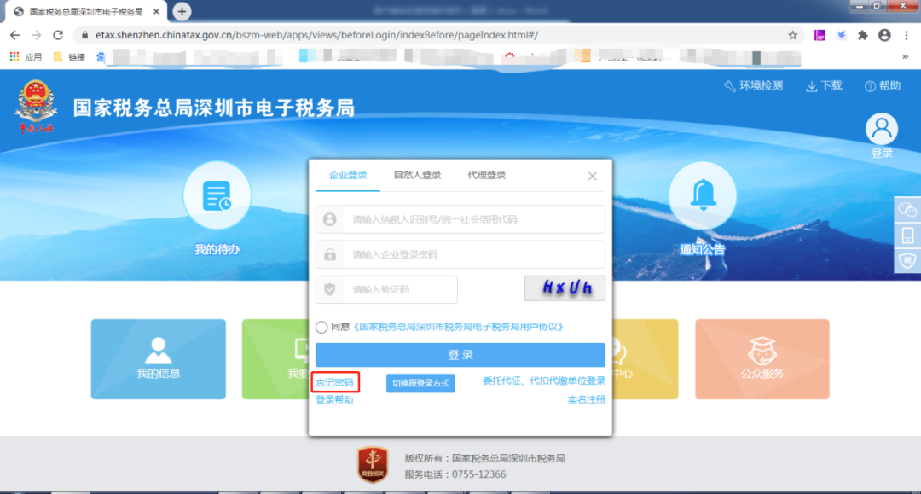Focus the 验证码 captcha input field
The image size is (921, 494).
coord(386,289)
